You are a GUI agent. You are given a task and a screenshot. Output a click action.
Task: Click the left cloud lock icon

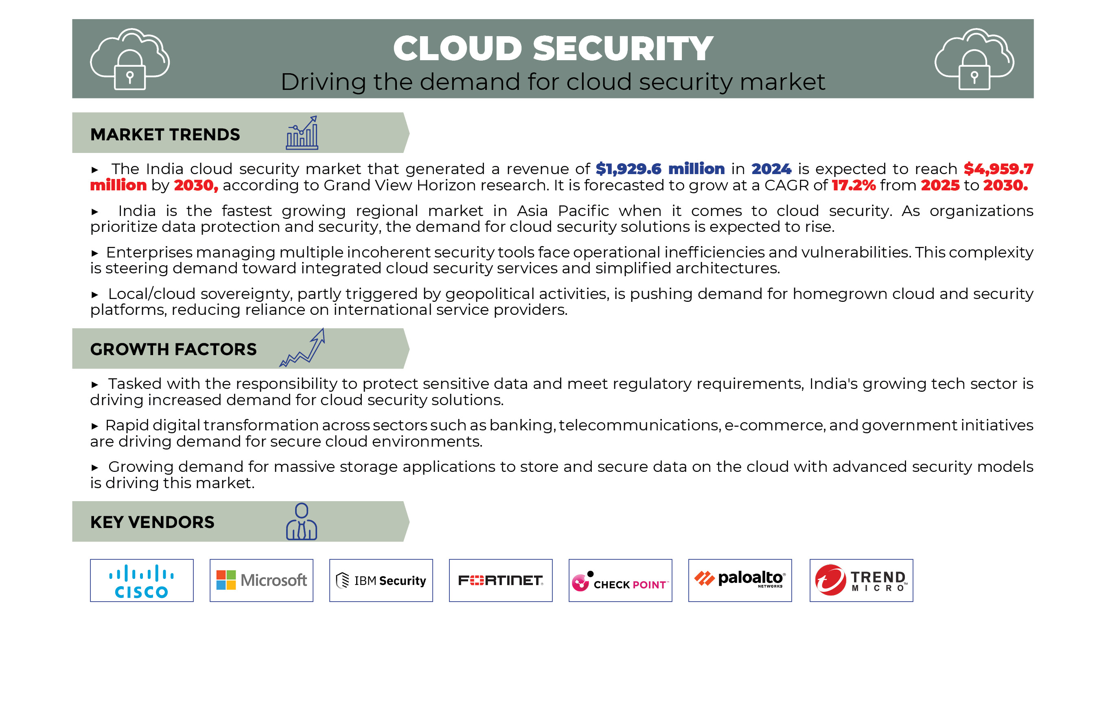130,59
